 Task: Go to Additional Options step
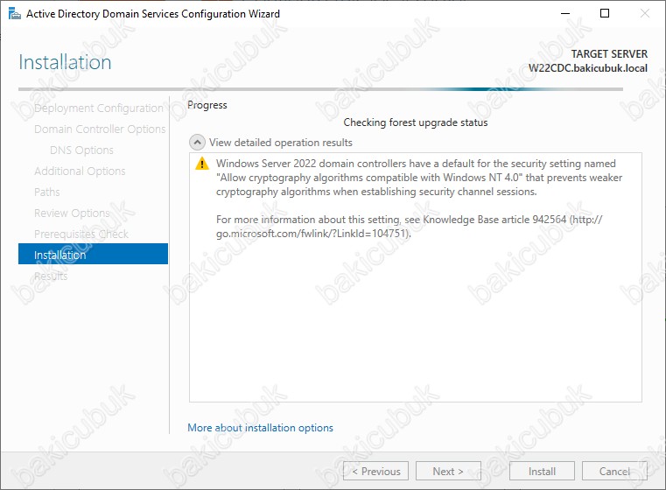[x=80, y=171]
